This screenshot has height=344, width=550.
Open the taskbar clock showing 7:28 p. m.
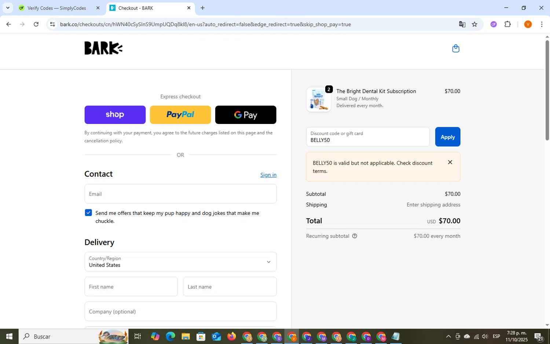pyautogui.click(x=516, y=336)
